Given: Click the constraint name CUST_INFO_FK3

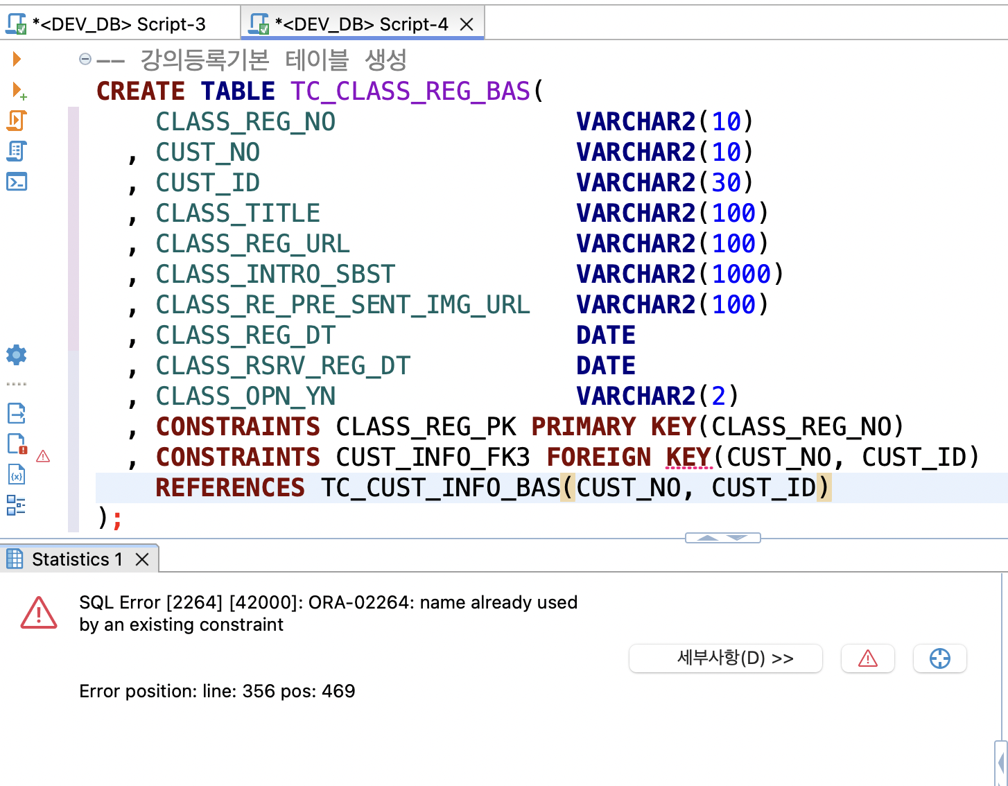Looking at the screenshot, I should pyautogui.click(x=433, y=457).
